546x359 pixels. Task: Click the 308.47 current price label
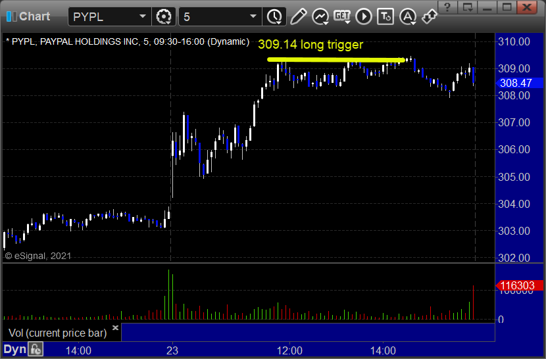pyautogui.click(x=519, y=83)
